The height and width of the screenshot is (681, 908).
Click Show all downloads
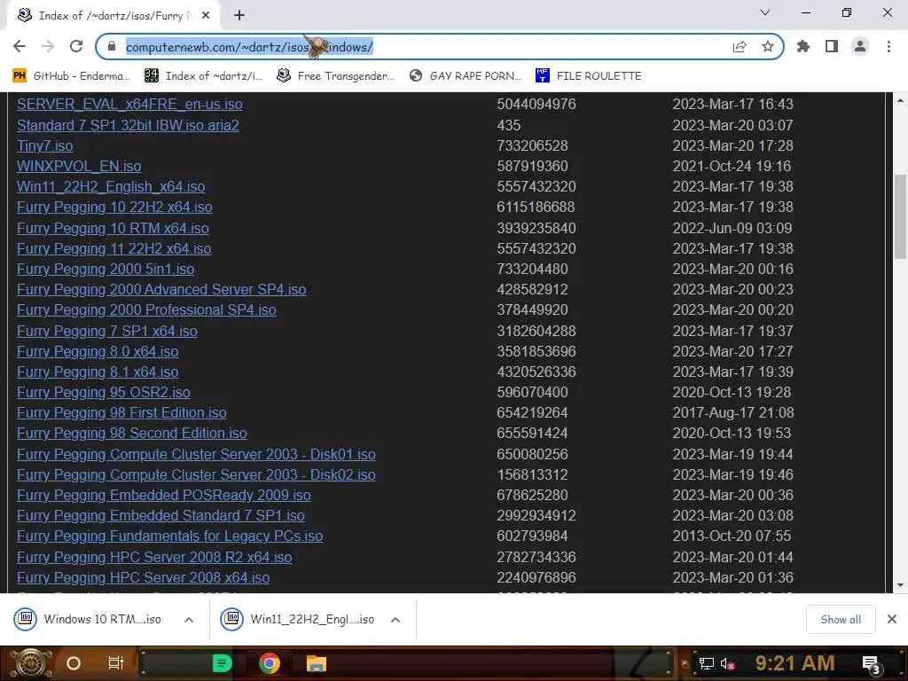[841, 620]
